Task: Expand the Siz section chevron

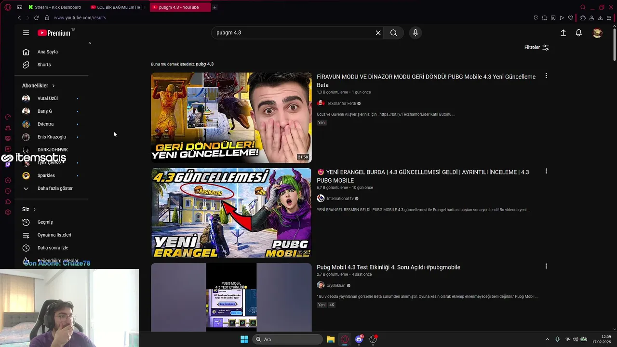Action: 34,210
